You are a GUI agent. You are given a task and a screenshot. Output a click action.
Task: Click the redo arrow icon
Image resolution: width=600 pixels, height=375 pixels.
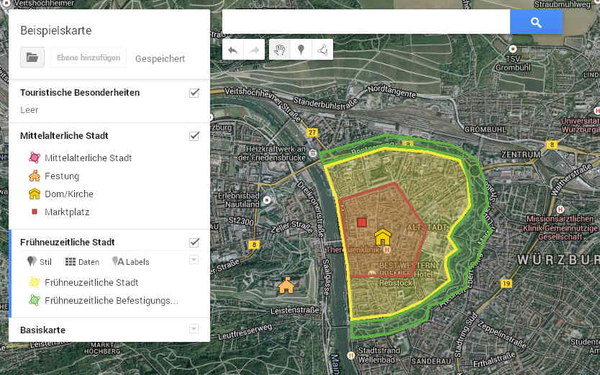[254, 50]
